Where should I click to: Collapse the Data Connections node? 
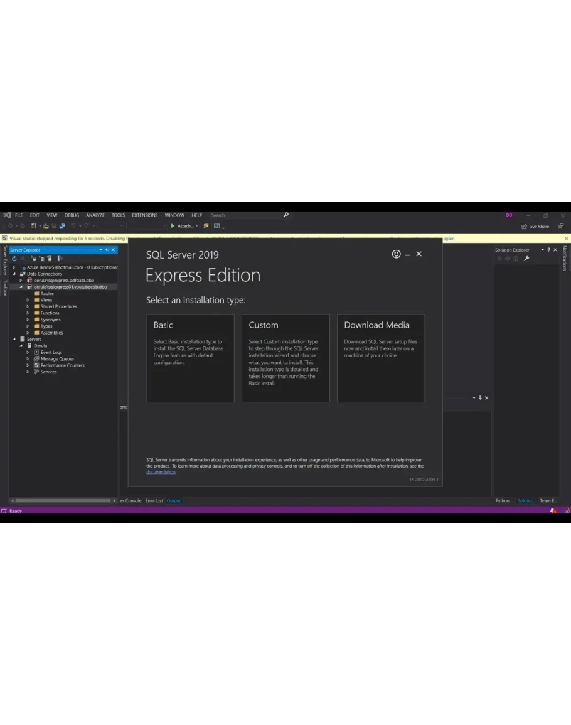point(14,274)
